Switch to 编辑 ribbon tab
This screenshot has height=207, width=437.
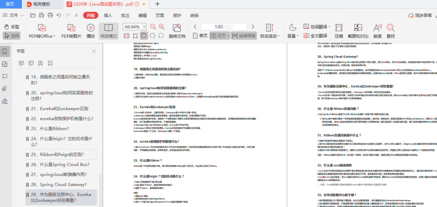[143, 15]
